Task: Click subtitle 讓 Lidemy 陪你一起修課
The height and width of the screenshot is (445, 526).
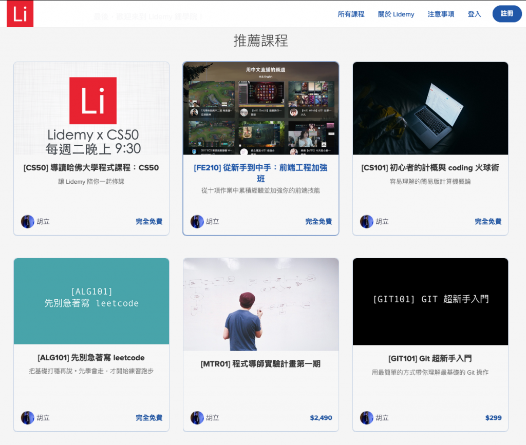Action: (91, 182)
